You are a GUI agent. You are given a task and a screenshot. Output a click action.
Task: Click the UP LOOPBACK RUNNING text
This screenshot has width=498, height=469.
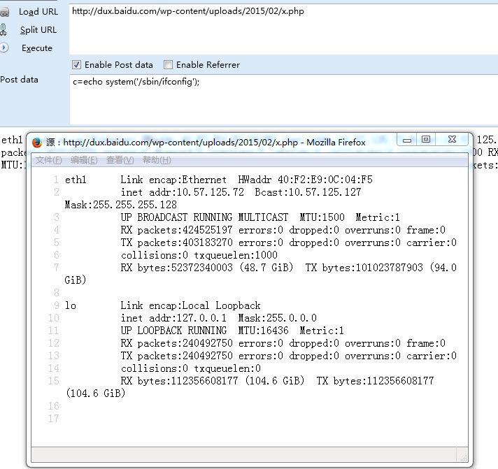[173, 331]
